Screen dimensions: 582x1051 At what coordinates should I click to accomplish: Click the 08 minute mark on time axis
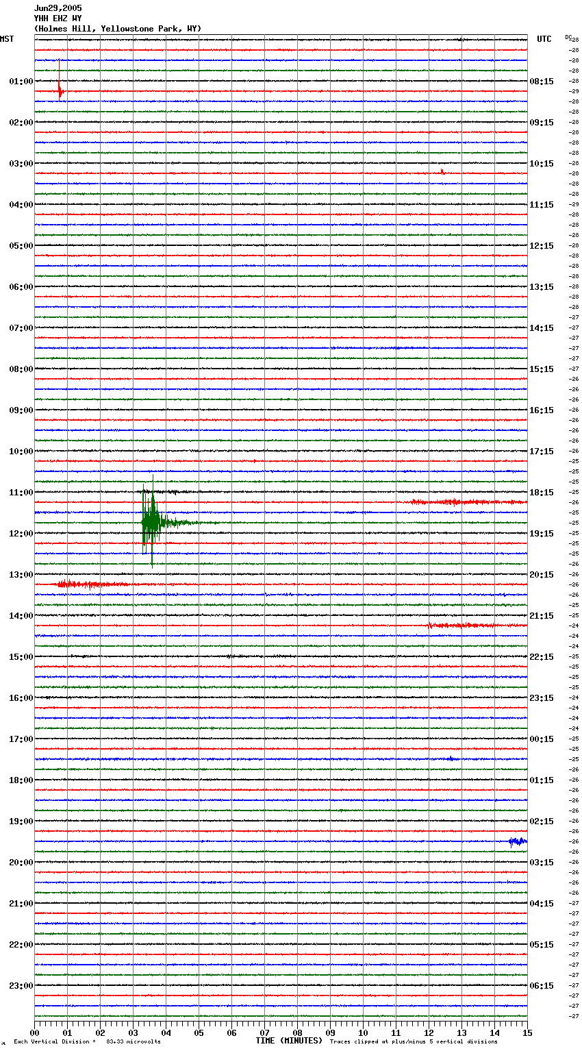pos(297,1033)
